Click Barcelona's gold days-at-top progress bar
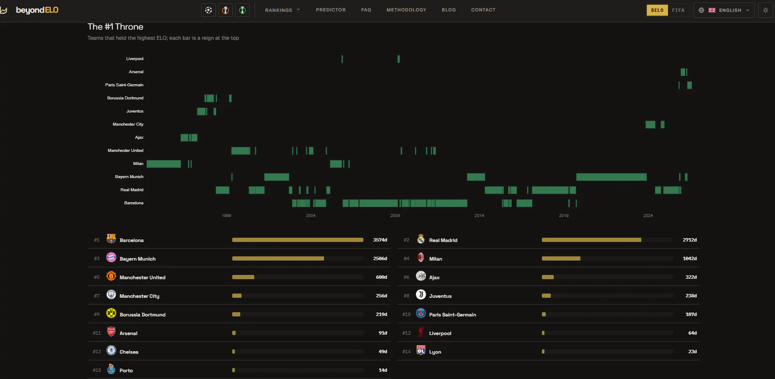775x379 pixels. (298, 240)
